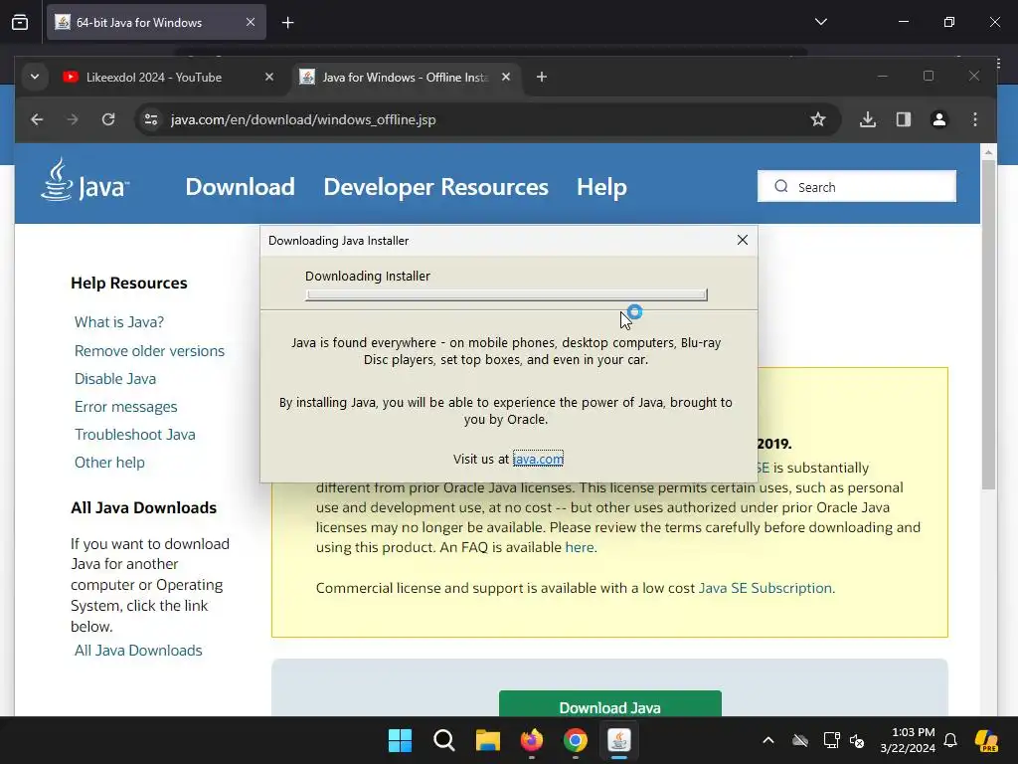This screenshot has width=1018, height=764.
Task: Open the Chrome profile avatar icon
Action: pos(938,119)
